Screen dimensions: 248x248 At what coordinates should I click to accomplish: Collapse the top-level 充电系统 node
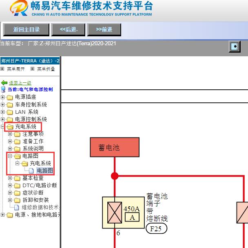tap(2, 126)
